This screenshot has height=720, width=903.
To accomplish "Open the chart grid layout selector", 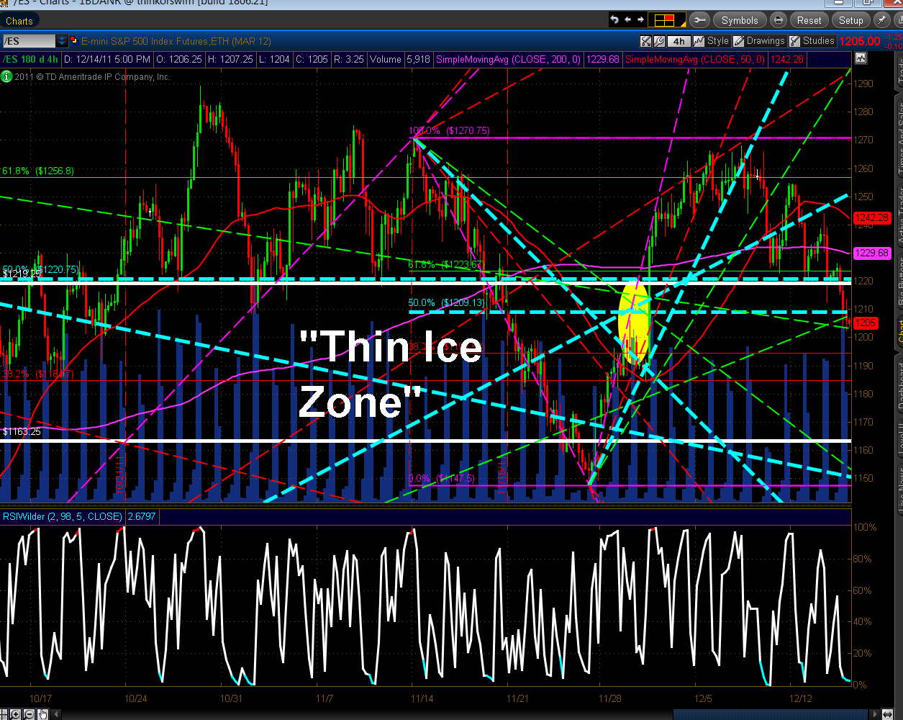I will point(666,20).
